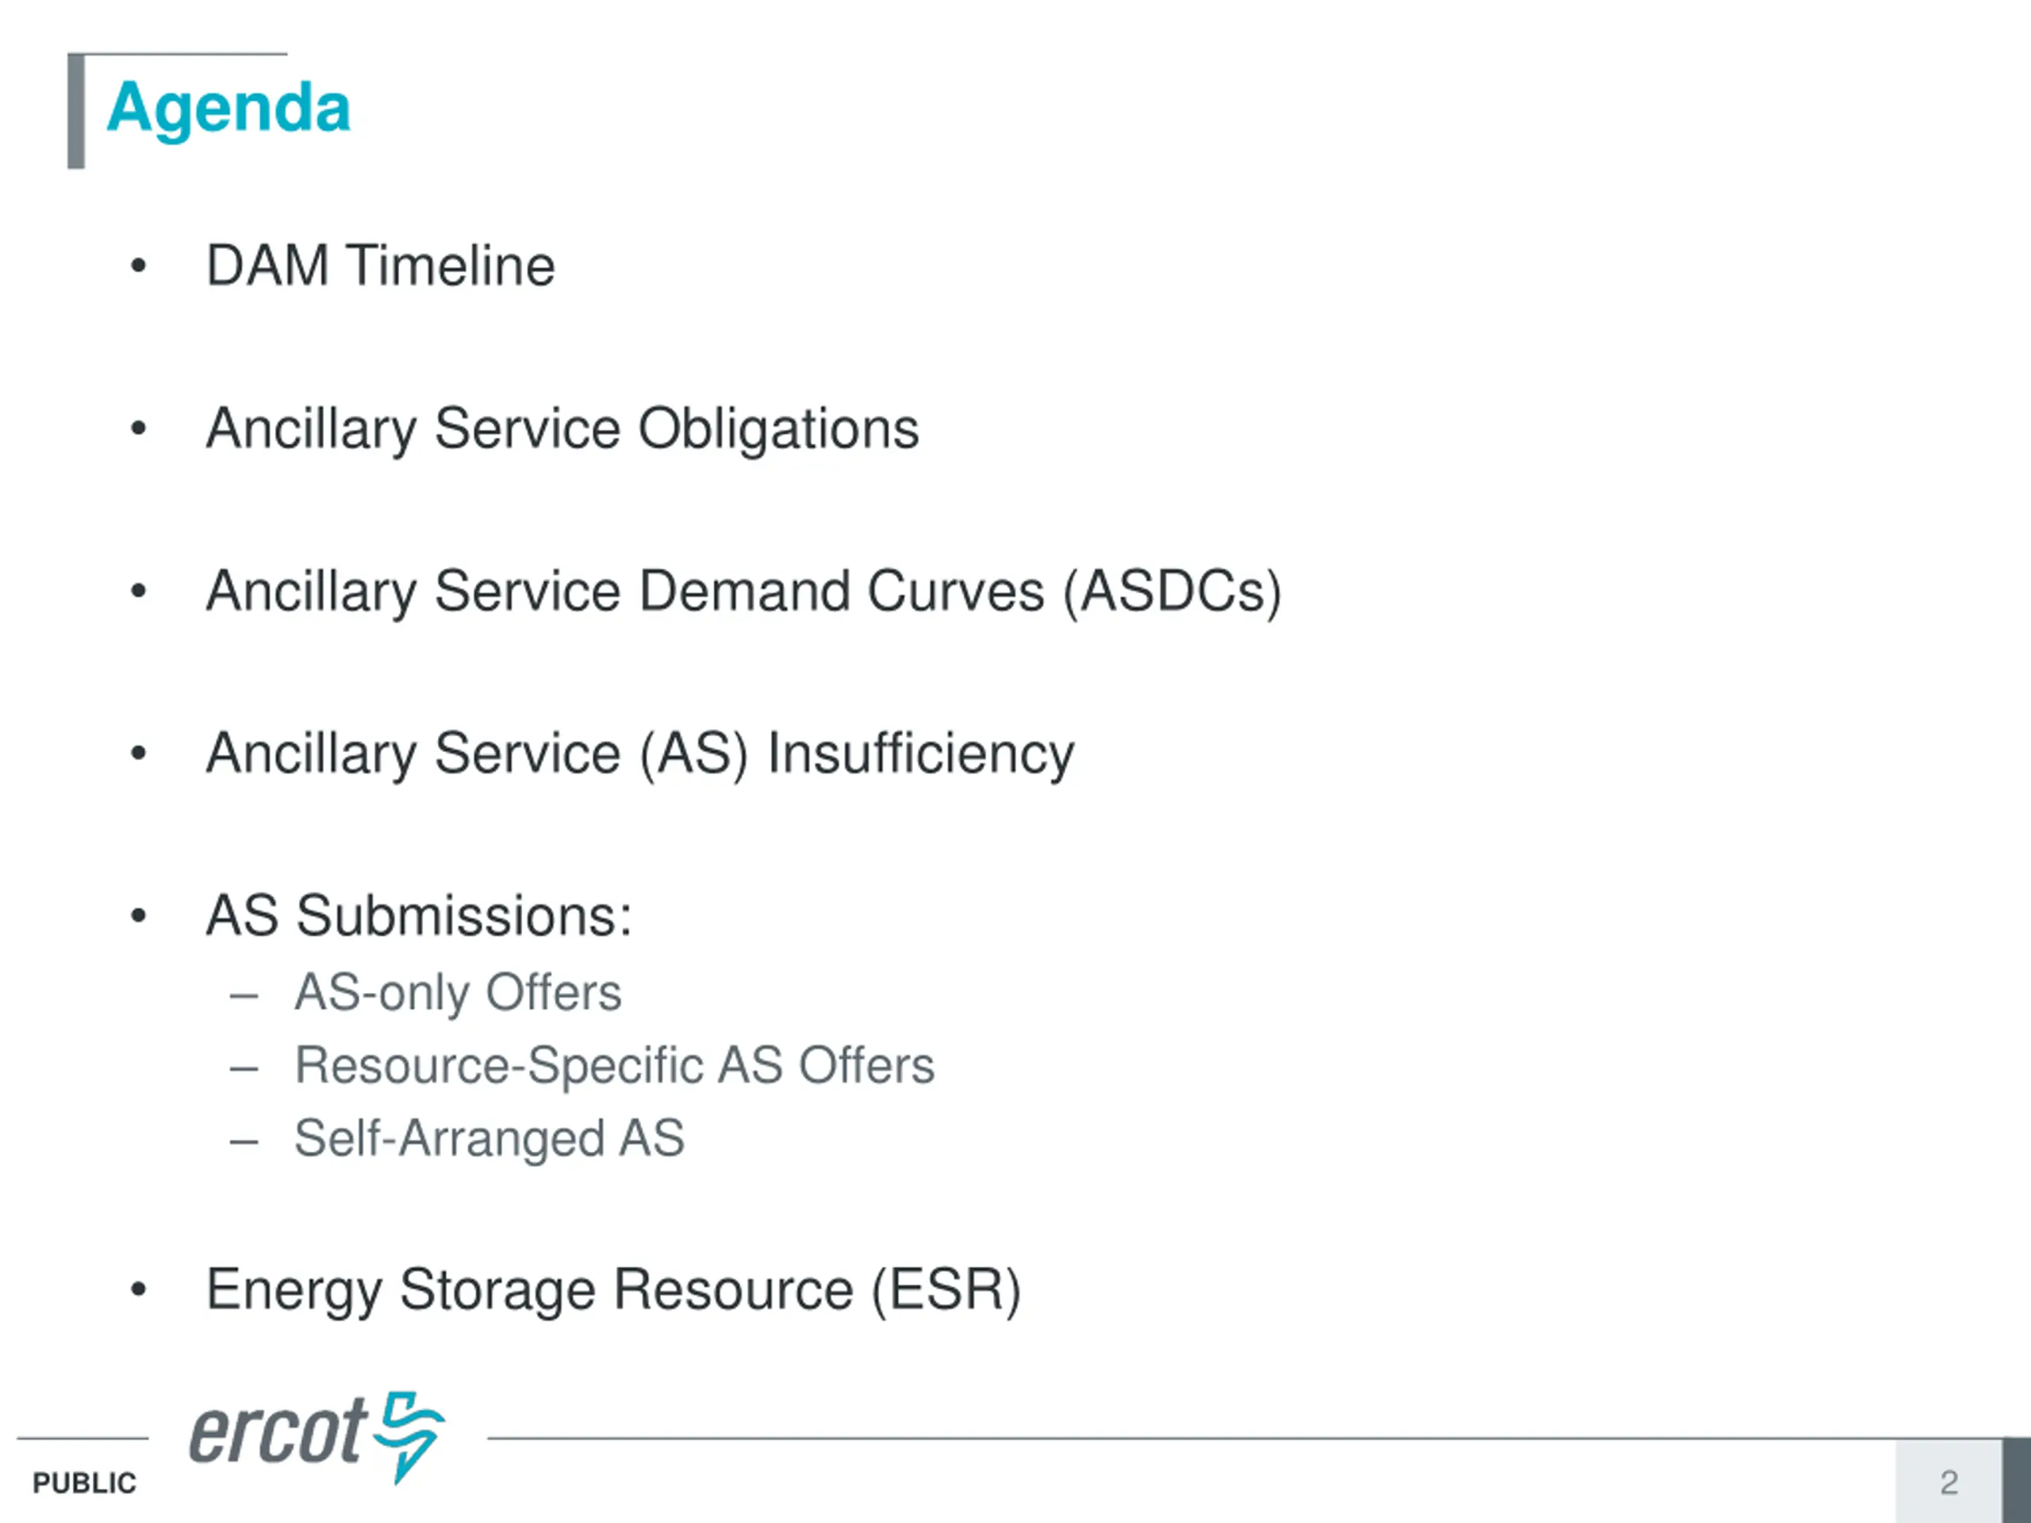
Task: Click Energy Storage Resource (ESR) bullet
Action: [613, 1290]
